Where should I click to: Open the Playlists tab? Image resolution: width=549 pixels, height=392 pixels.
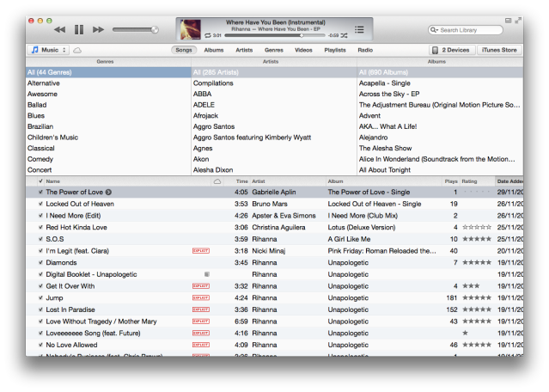[335, 50]
